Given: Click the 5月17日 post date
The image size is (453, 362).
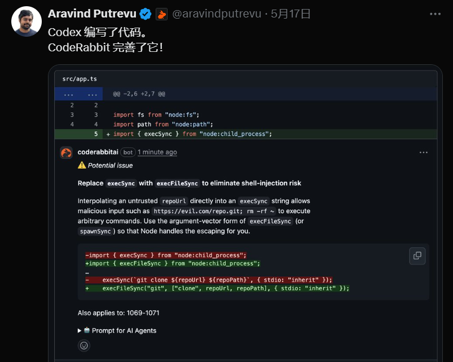Looking at the screenshot, I should tap(291, 14).
